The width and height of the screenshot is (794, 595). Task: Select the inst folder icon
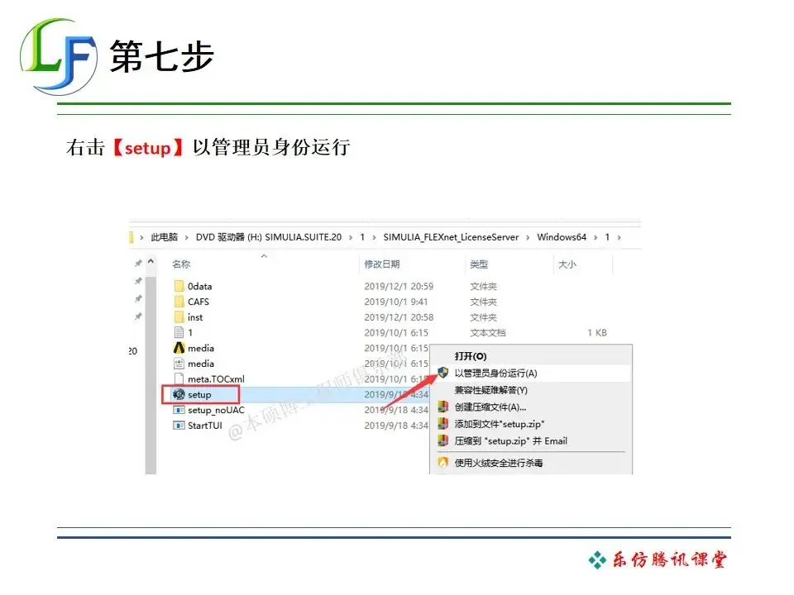pos(179,317)
